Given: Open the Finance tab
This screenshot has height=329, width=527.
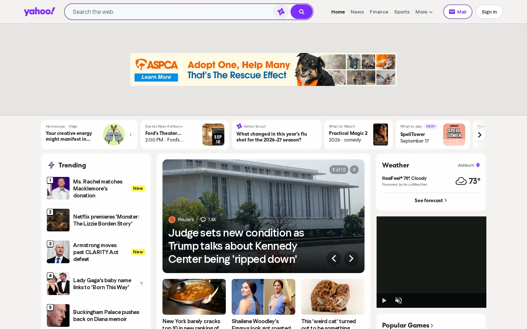Looking at the screenshot, I should point(379,12).
